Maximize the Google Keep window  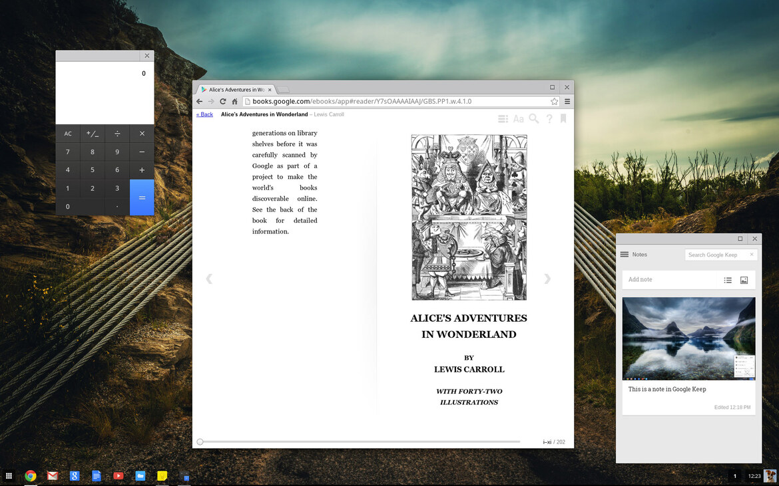coord(740,239)
